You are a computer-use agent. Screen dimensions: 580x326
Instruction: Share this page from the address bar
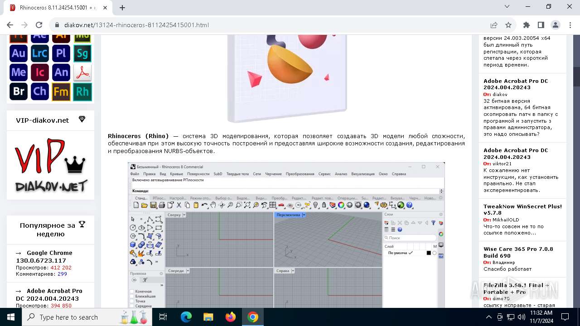pos(494,25)
